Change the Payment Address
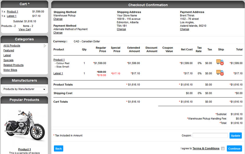 coord(185,29)
